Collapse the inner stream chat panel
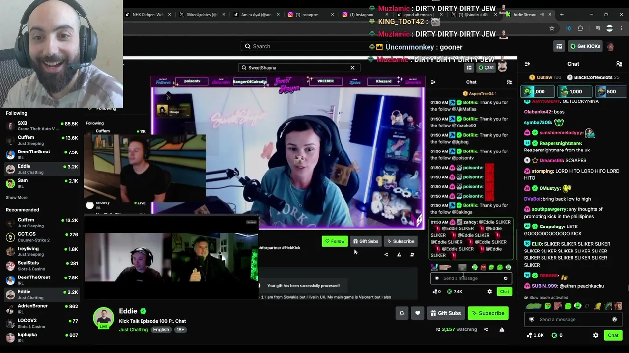The image size is (629, 353). [433, 82]
